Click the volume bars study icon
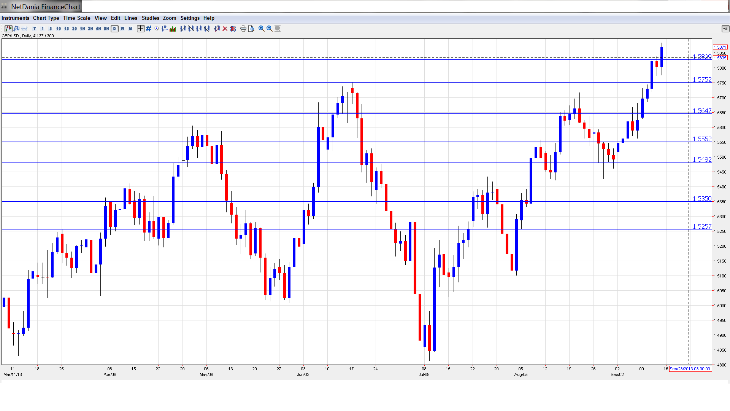The image size is (730, 411). [x=173, y=29]
